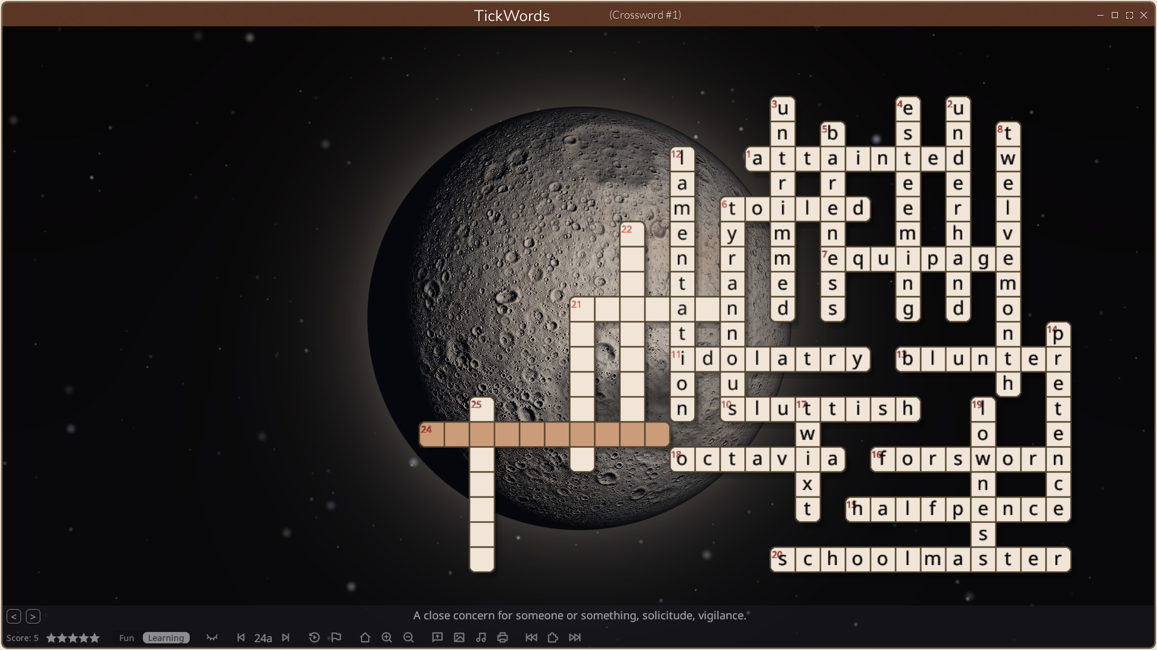
Task: Select the last highlighted cell of 24 across
Action: (657, 435)
